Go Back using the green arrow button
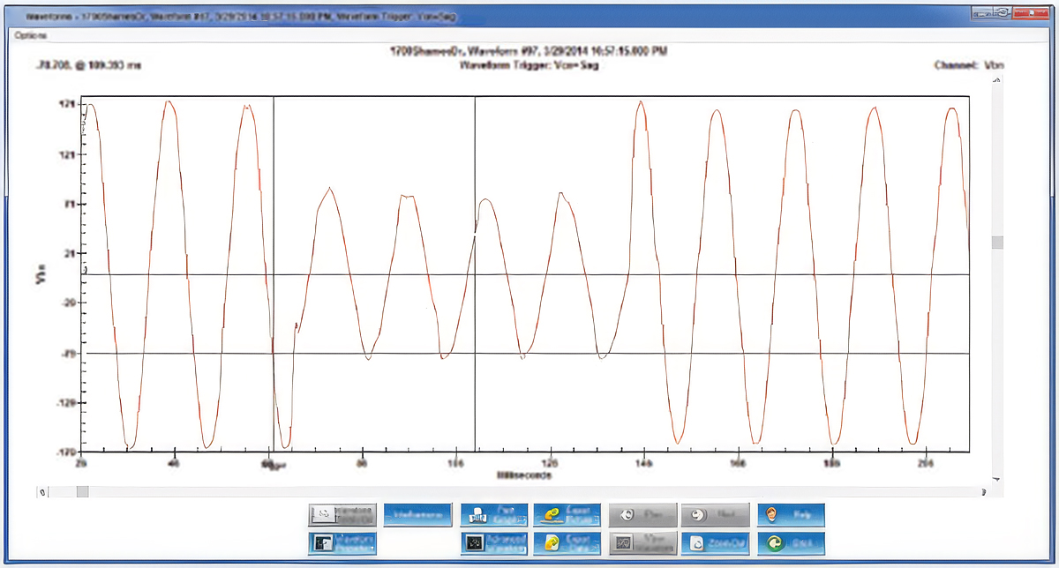The width and height of the screenshot is (1059, 568). (x=791, y=542)
